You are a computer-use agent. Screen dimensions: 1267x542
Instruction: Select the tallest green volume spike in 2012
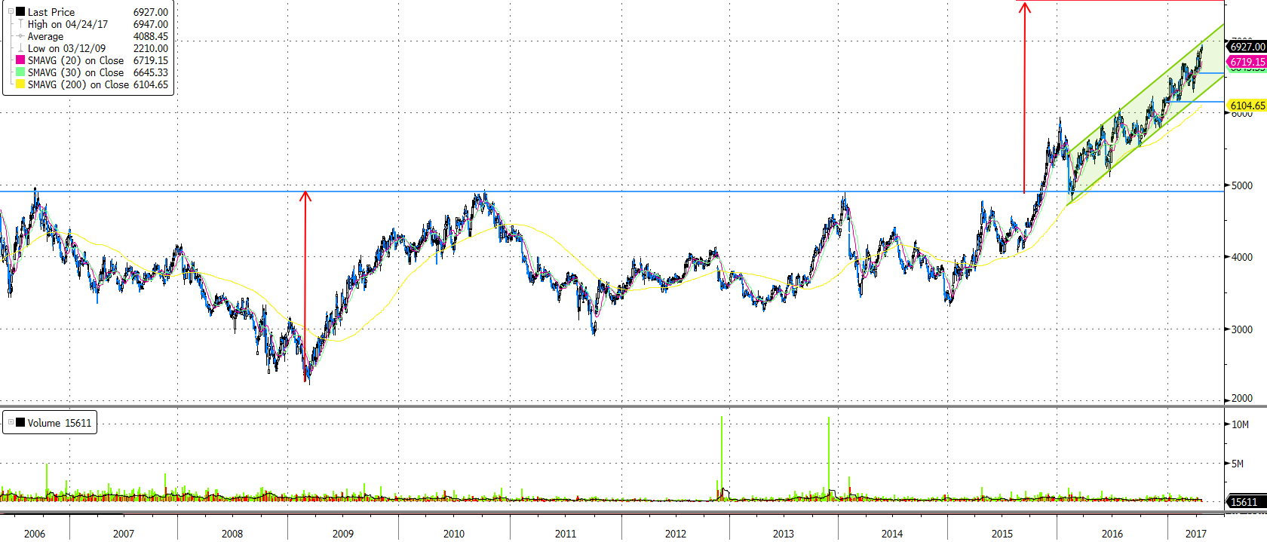pos(722,458)
